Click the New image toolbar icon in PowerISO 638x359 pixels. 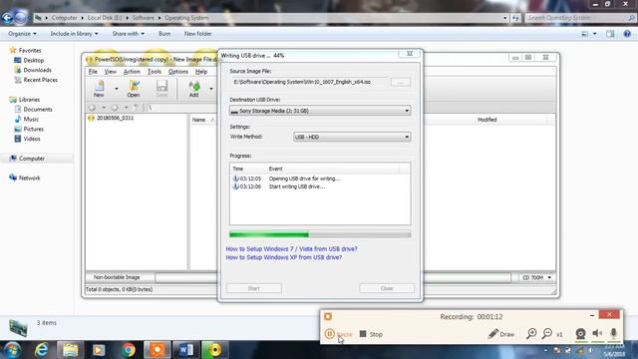tap(99, 89)
